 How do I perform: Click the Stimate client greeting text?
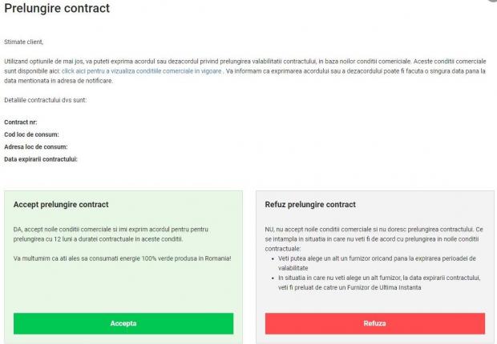24,41
